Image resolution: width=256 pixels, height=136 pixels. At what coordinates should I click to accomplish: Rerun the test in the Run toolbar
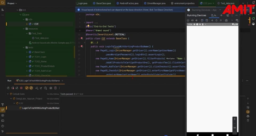(x=8, y=88)
